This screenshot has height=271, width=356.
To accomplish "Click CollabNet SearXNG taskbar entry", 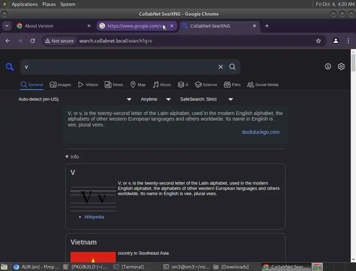I will click(286, 267).
